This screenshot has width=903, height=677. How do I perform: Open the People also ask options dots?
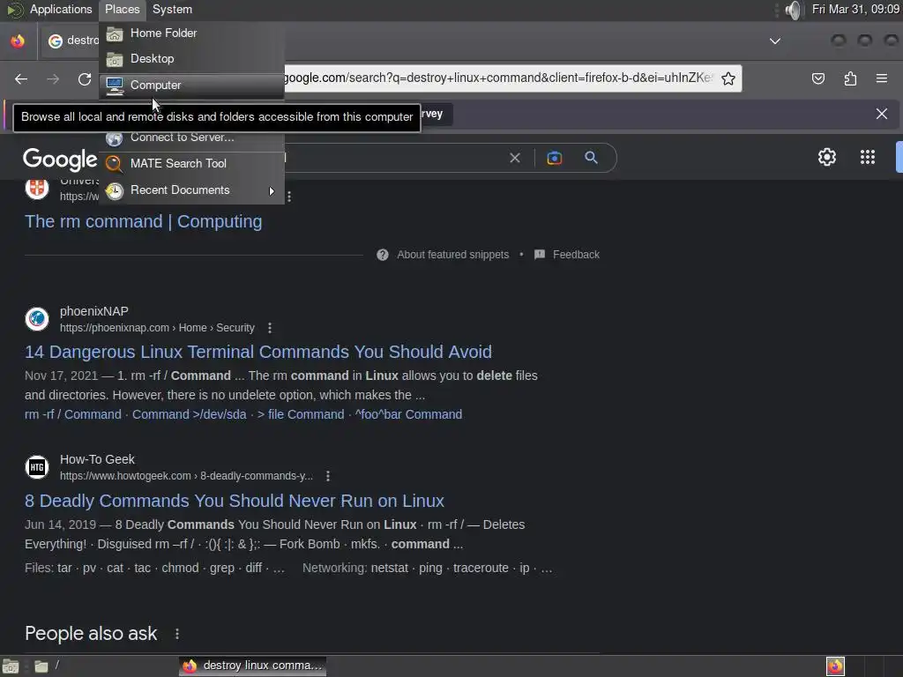point(176,634)
